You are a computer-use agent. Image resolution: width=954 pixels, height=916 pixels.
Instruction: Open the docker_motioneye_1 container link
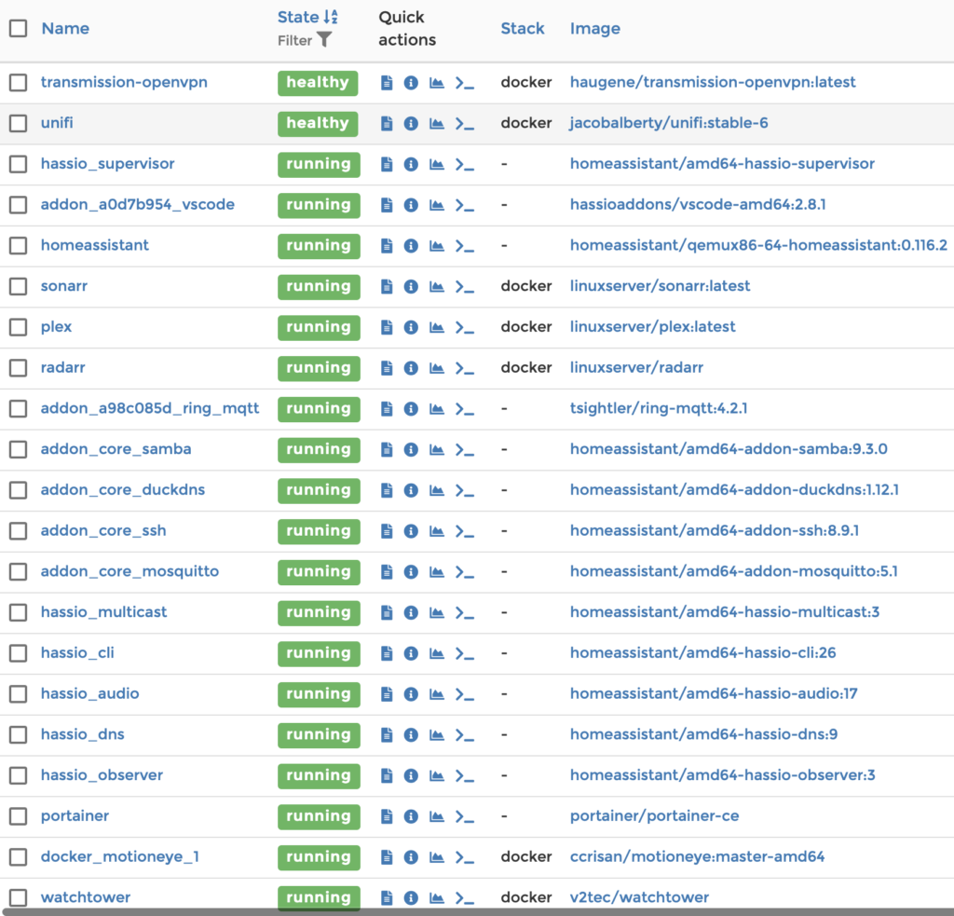120,857
